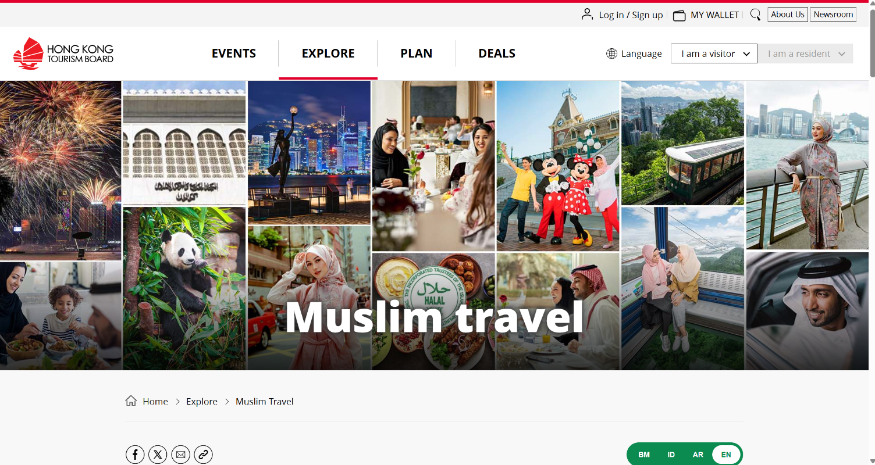Viewport: 875px width, 465px height.
Task: Switch language toggle to ID
Action: (x=671, y=455)
